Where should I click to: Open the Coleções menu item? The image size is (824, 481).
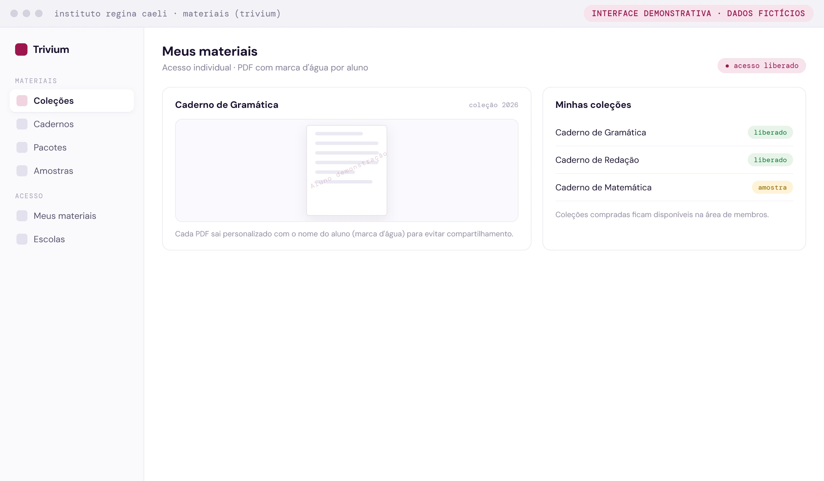[x=72, y=101]
